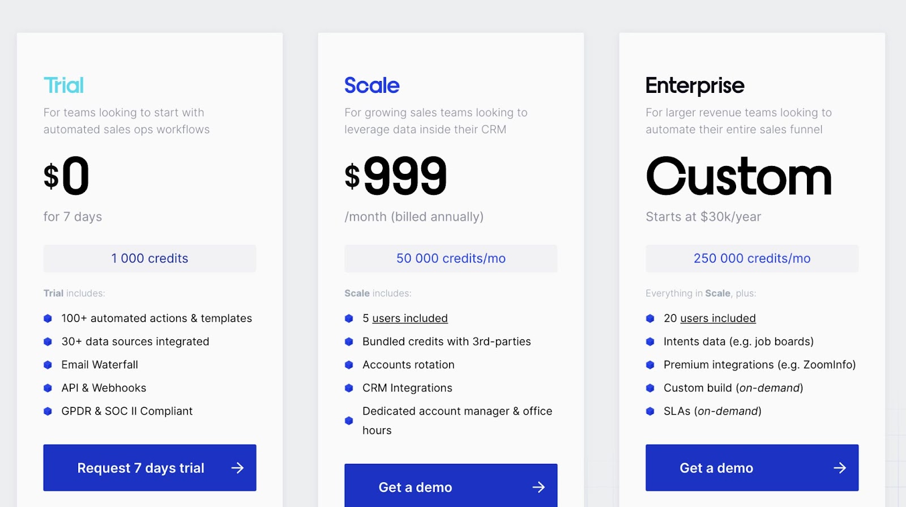
Task: Click arrow icon on Enterprise Get a demo
Action: click(x=840, y=468)
